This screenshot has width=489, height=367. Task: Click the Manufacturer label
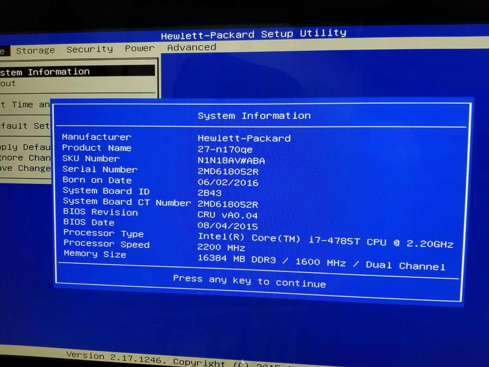pos(97,137)
